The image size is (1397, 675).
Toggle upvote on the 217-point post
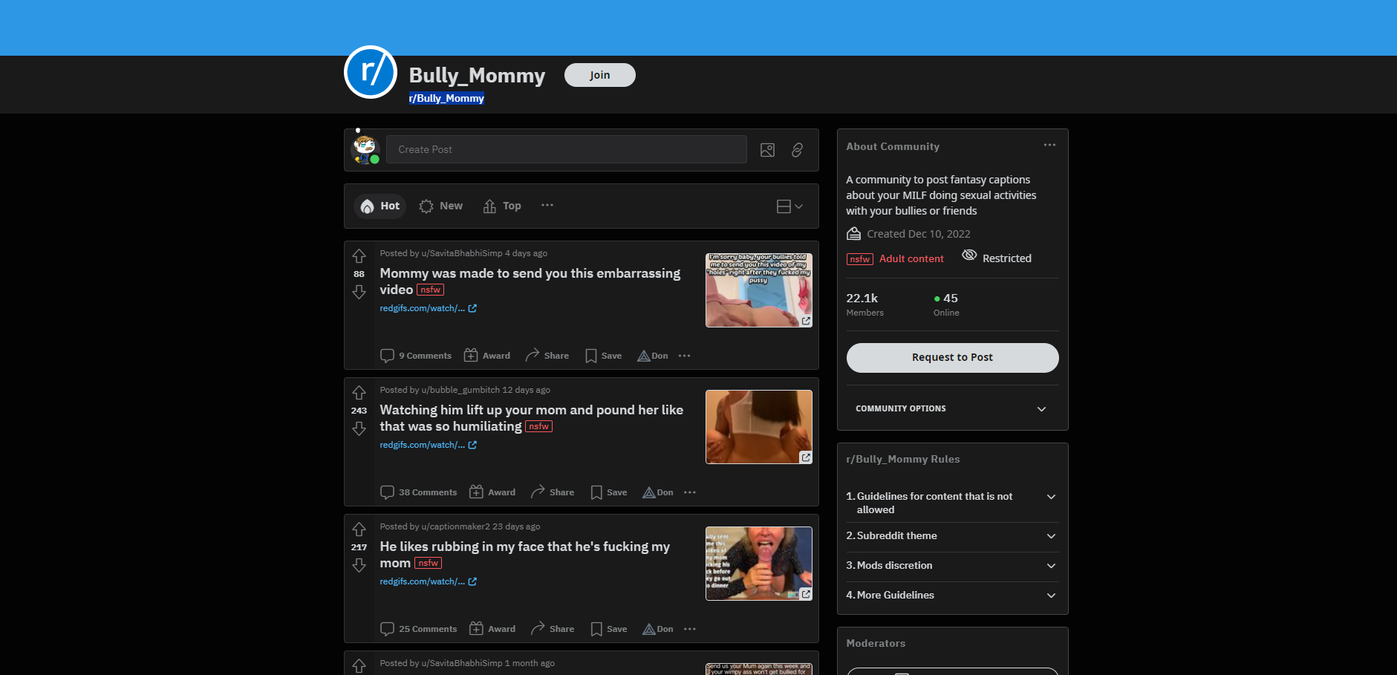(x=359, y=529)
